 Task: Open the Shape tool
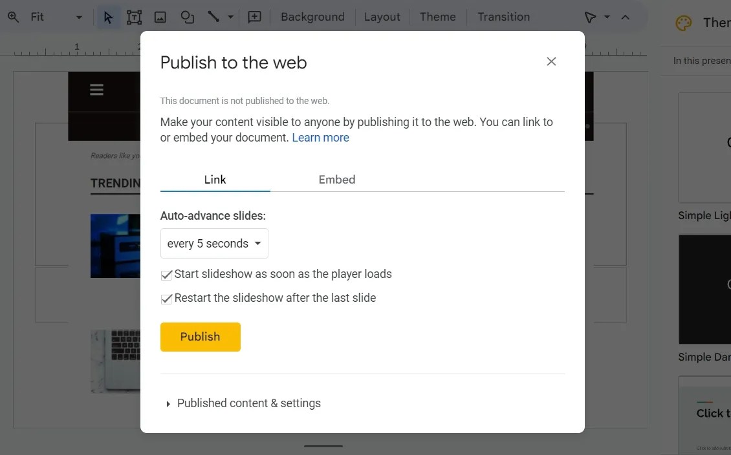tap(187, 17)
